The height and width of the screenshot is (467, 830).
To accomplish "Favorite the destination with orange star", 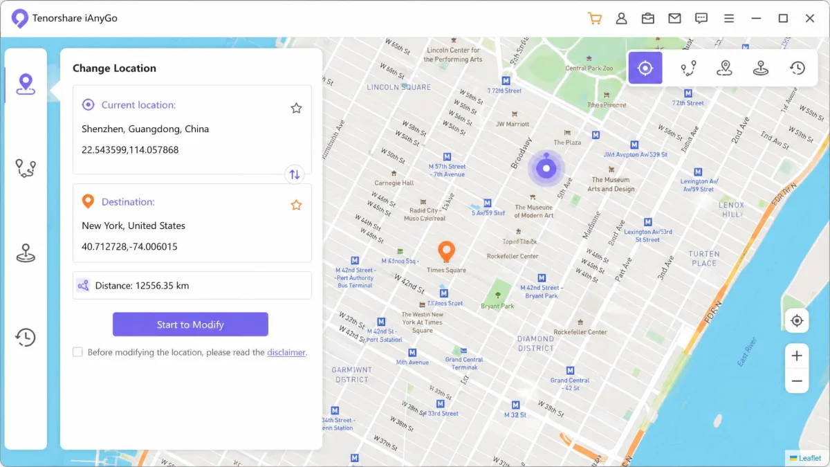I will (296, 205).
